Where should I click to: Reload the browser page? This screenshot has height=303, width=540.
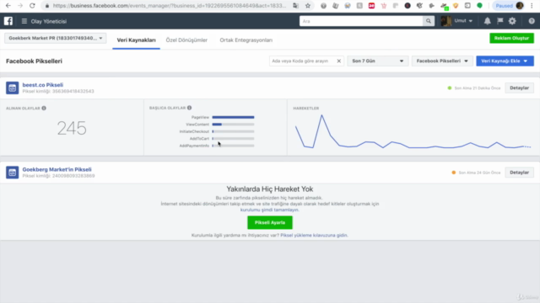pyautogui.click(x=32, y=6)
